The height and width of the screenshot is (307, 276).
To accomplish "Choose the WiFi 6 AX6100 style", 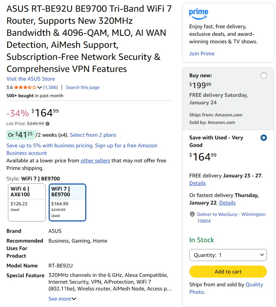I will click(26, 202).
